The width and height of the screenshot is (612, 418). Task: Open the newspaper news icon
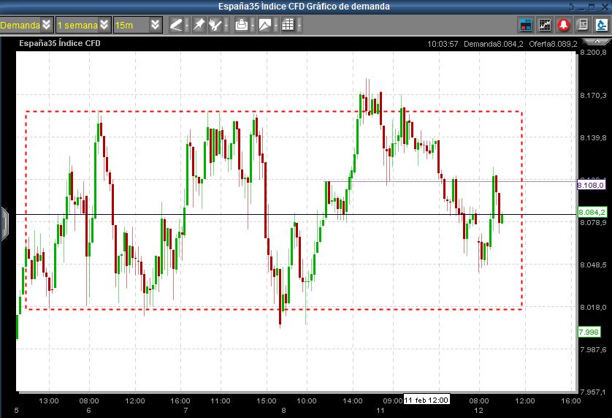coord(582,25)
